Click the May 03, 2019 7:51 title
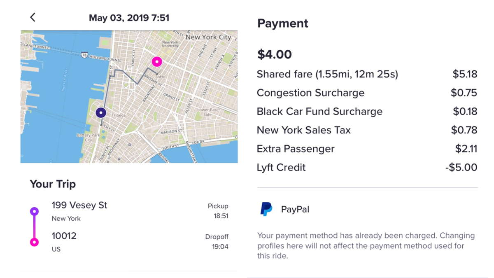 click(129, 18)
